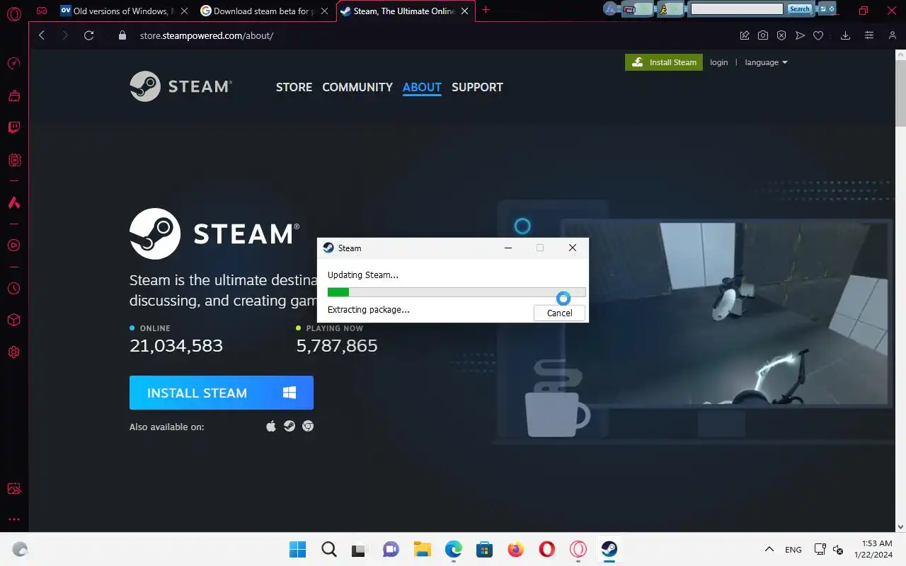Open the ad blocker shield icon
The width and height of the screenshot is (906, 566).
[x=781, y=35]
